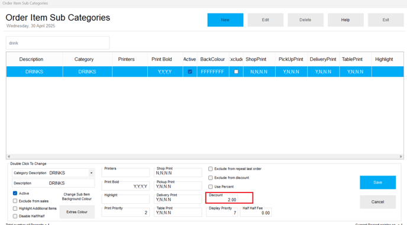
Task: Toggle Active checkbox in DRINKS table row
Action: (x=190, y=71)
